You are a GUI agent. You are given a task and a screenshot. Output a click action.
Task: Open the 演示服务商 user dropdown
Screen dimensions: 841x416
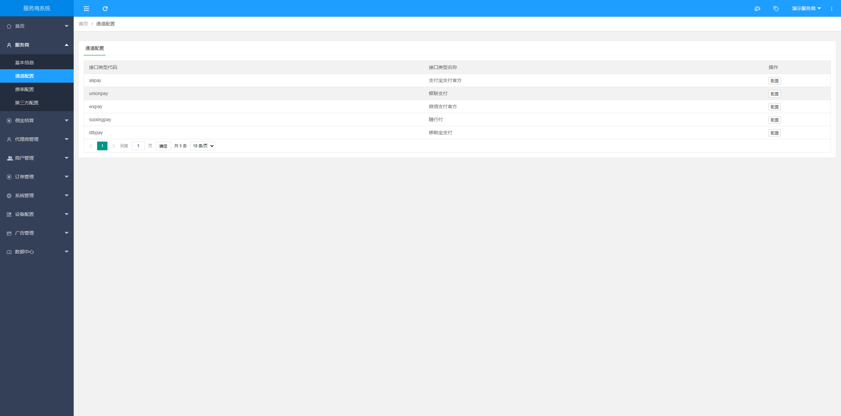click(806, 9)
